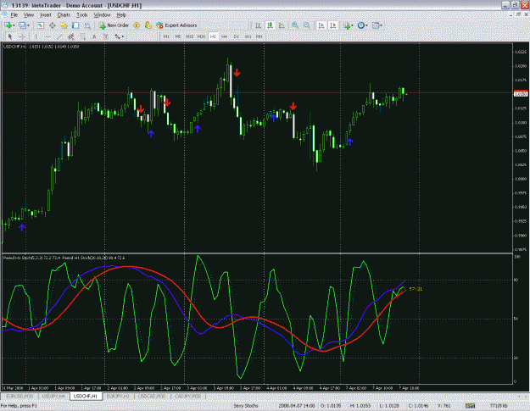Switch to M5 timeframe

(x=178, y=36)
